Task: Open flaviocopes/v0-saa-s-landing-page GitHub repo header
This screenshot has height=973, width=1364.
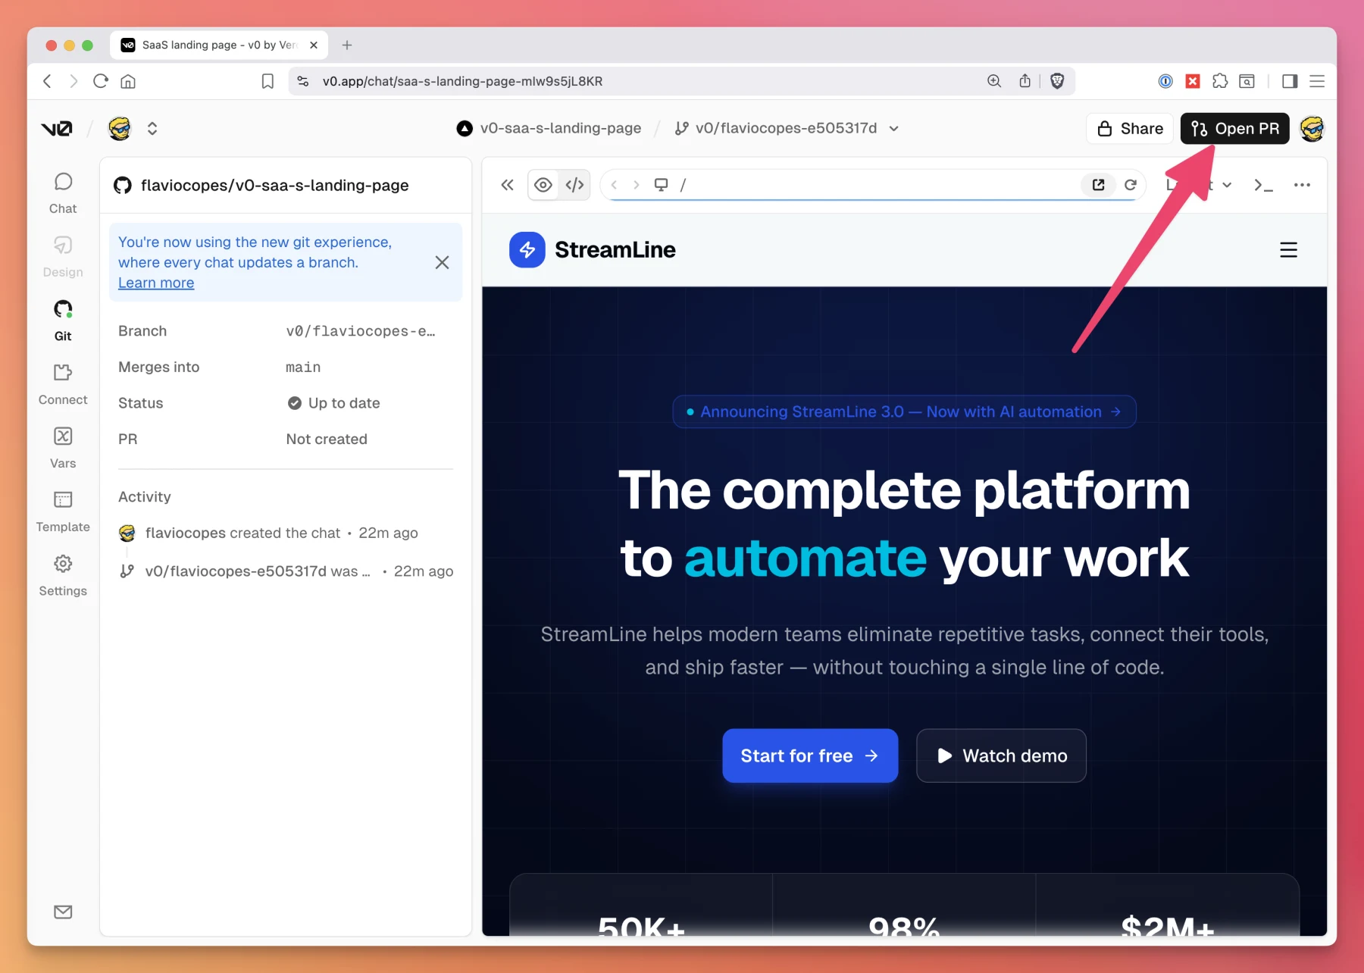Action: 261,185
